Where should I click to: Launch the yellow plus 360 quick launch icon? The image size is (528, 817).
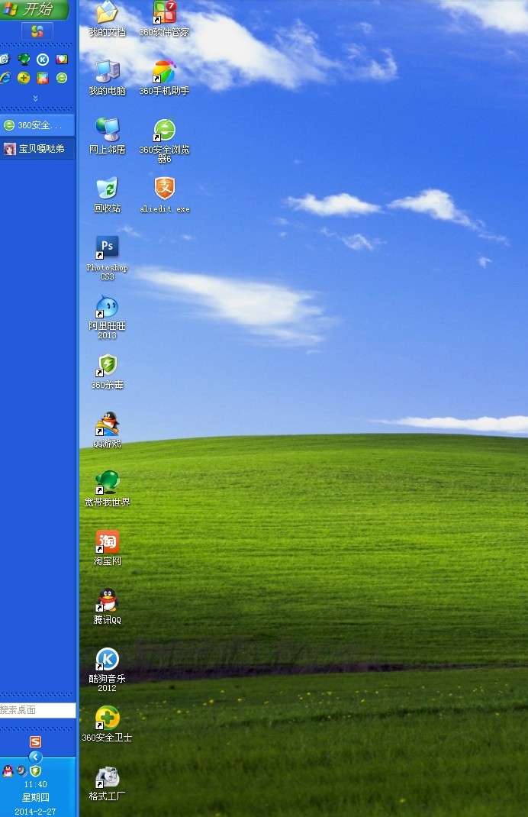click(24, 78)
